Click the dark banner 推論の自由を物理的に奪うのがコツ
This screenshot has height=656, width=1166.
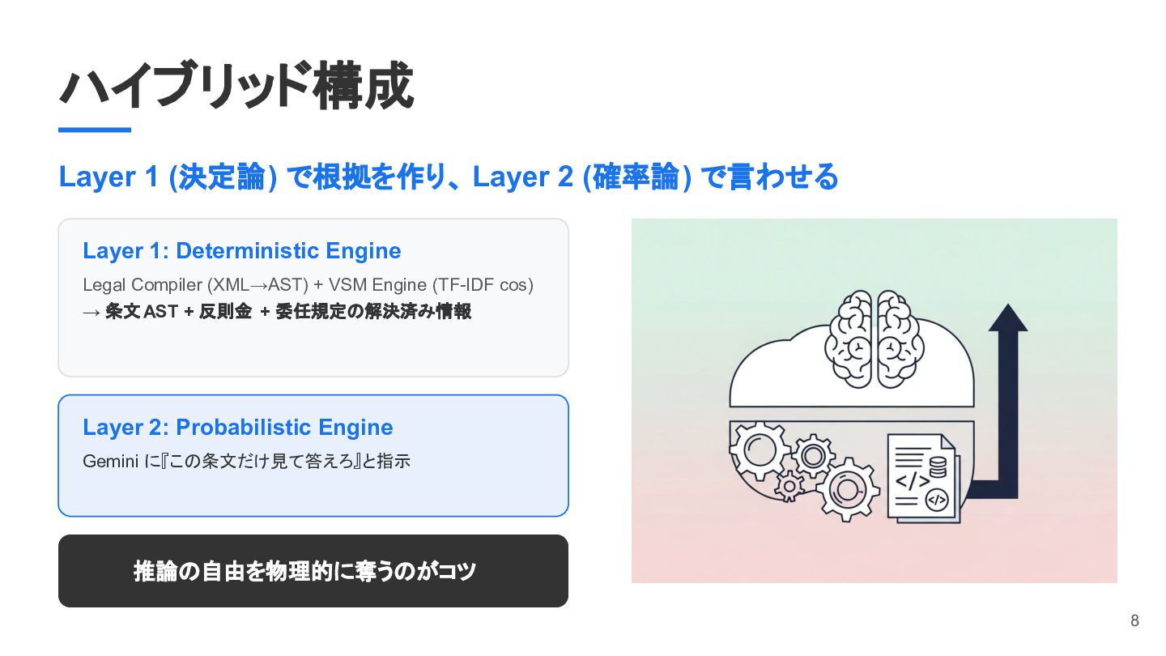(313, 571)
